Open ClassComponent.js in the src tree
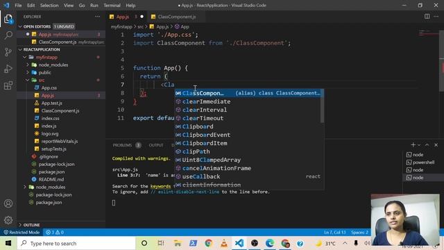The height and width of the screenshot is (250, 444). (60, 111)
